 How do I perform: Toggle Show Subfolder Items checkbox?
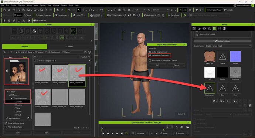pyautogui.click(x=6, y=123)
